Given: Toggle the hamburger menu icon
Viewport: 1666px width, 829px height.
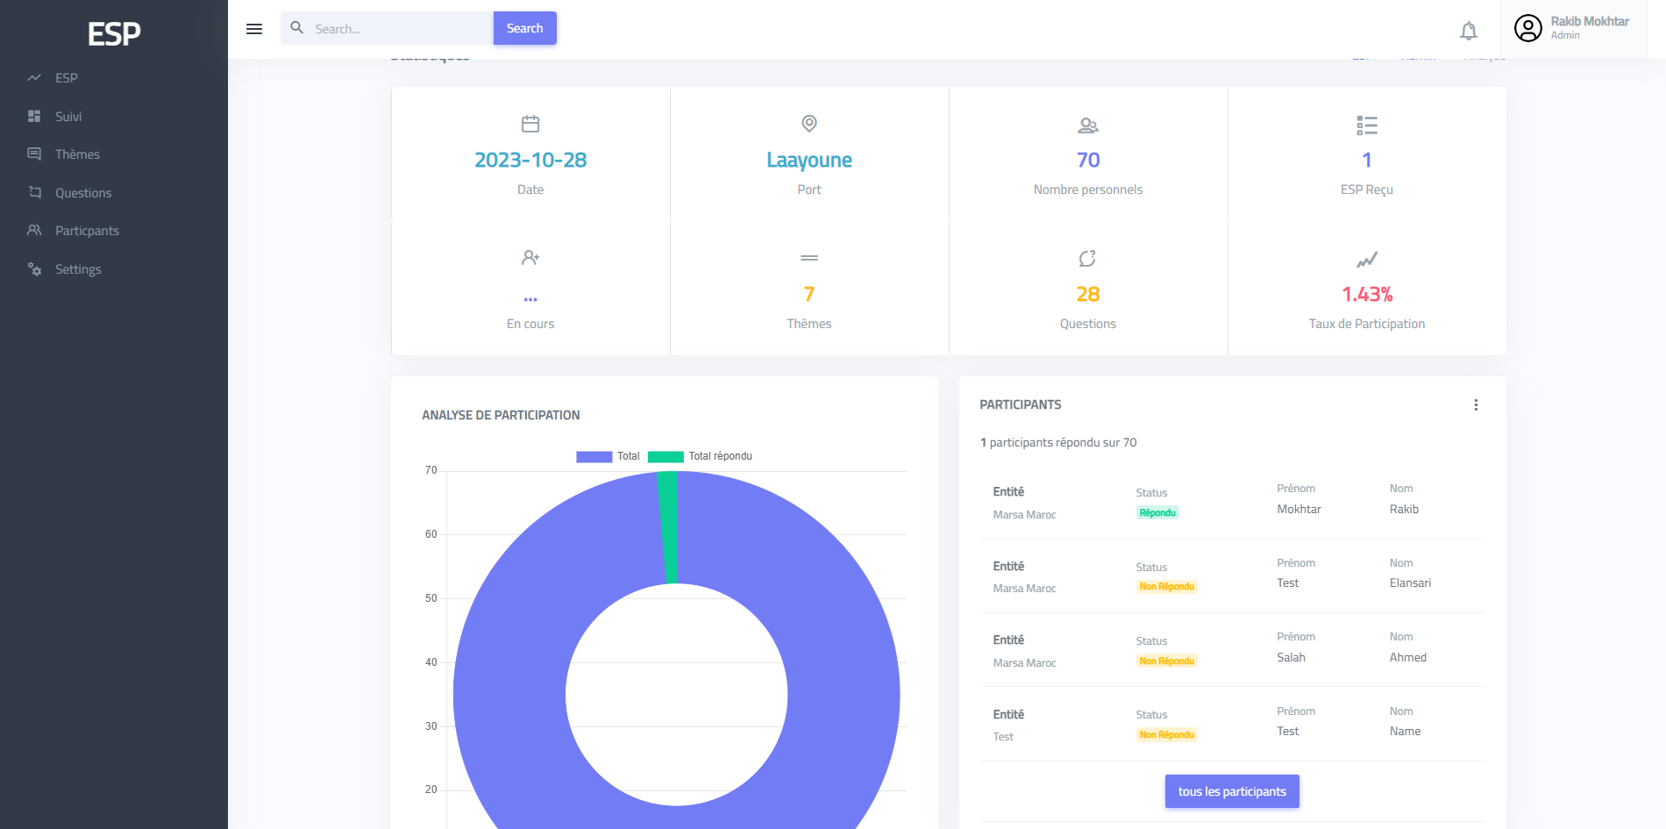Looking at the screenshot, I should click(254, 29).
